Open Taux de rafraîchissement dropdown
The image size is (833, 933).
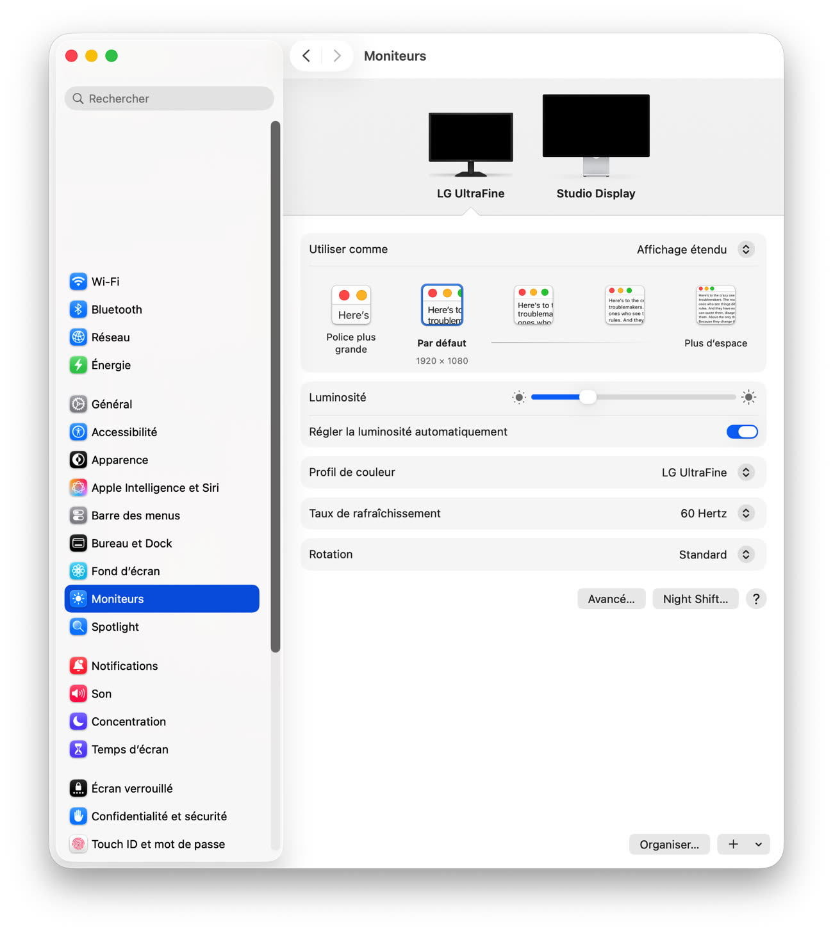tap(745, 514)
